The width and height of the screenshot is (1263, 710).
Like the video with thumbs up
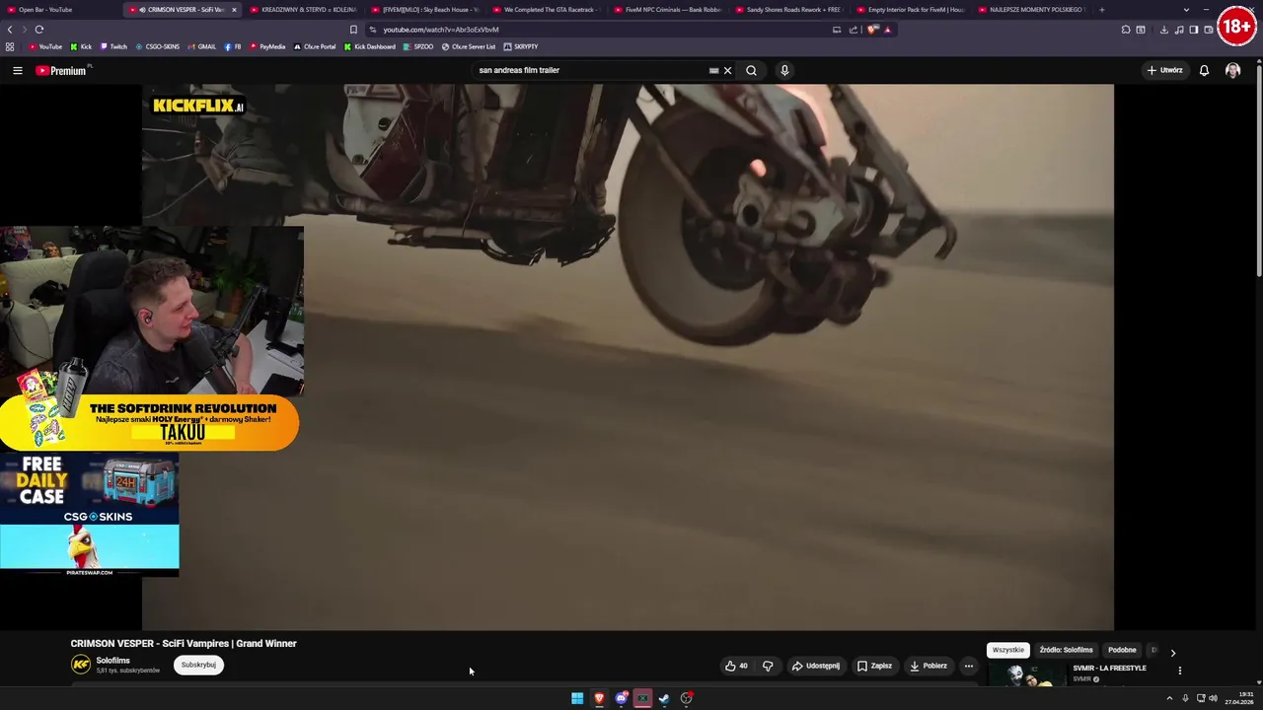[x=736, y=666]
